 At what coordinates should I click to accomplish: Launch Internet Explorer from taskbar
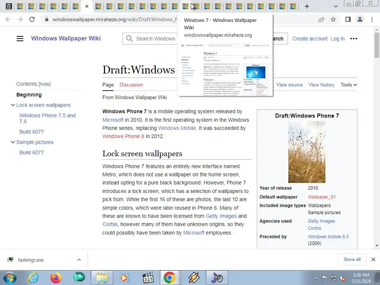(x=33, y=278)
